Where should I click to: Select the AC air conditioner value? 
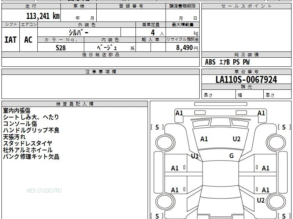(29, 40)
